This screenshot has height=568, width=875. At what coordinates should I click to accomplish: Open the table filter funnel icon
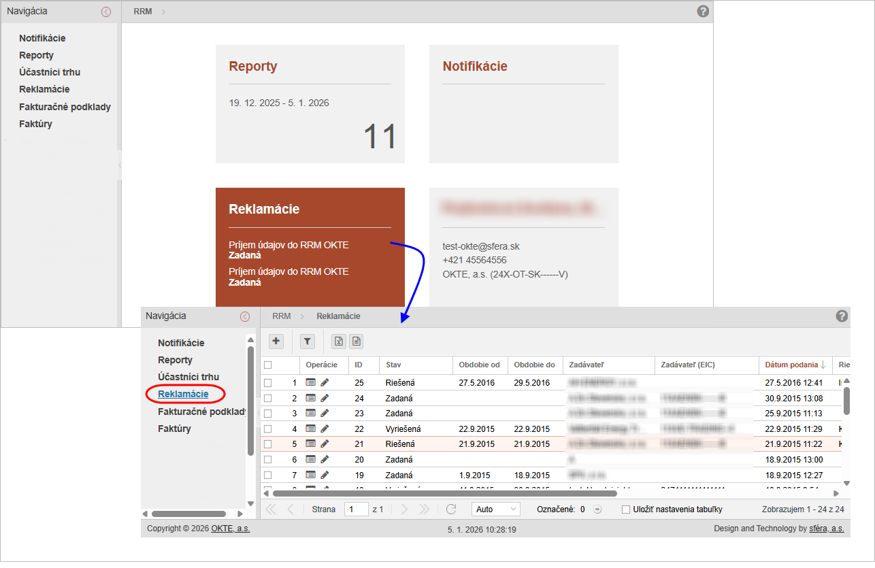click(308, 341)
